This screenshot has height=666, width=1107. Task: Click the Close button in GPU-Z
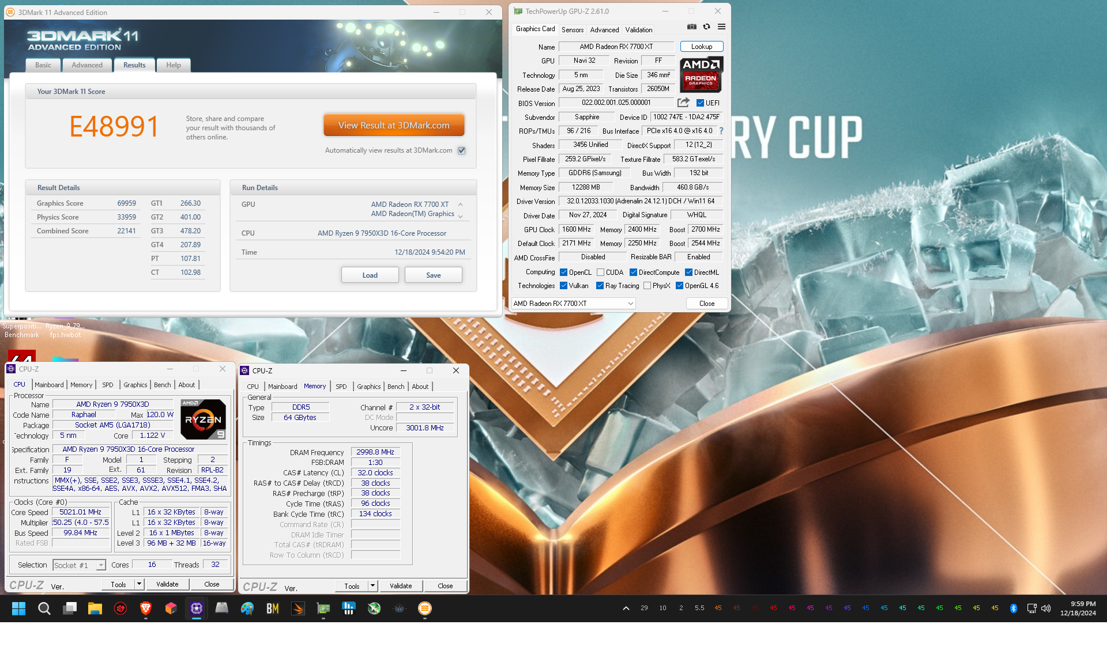[707, 304]
